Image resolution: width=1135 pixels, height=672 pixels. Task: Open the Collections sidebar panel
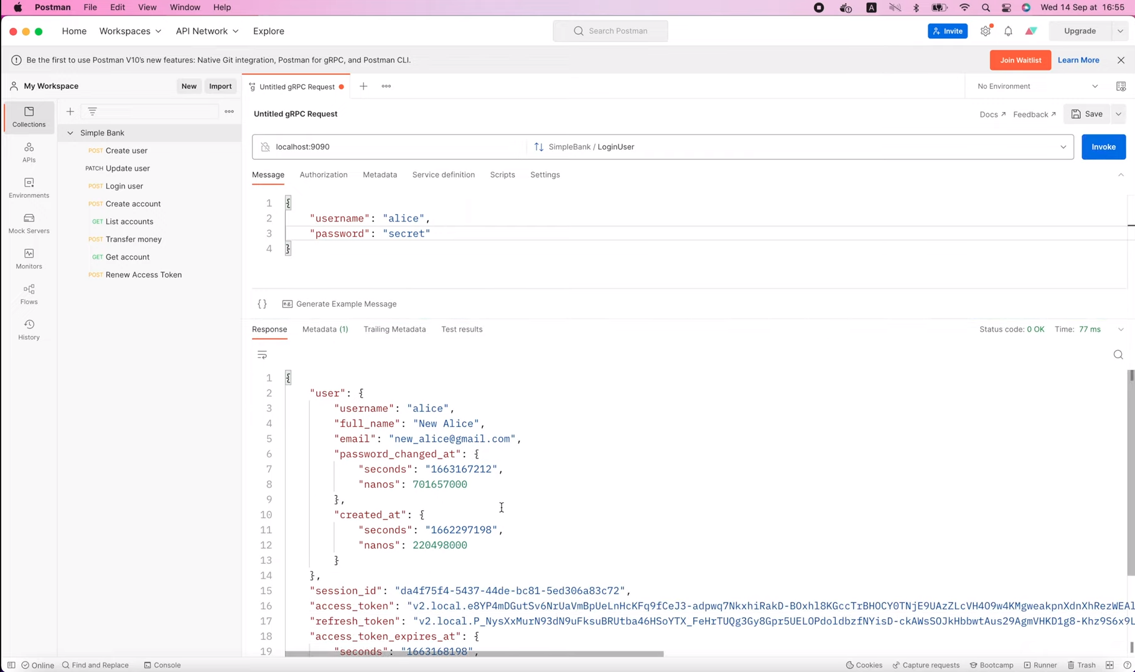point(29,116)
